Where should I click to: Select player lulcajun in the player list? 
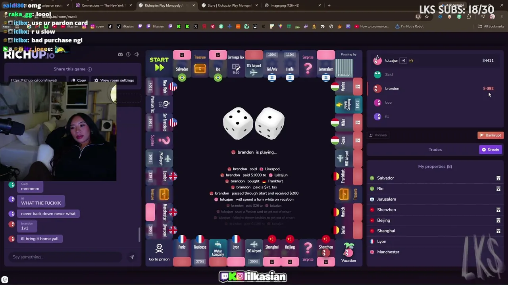[434, 61]
